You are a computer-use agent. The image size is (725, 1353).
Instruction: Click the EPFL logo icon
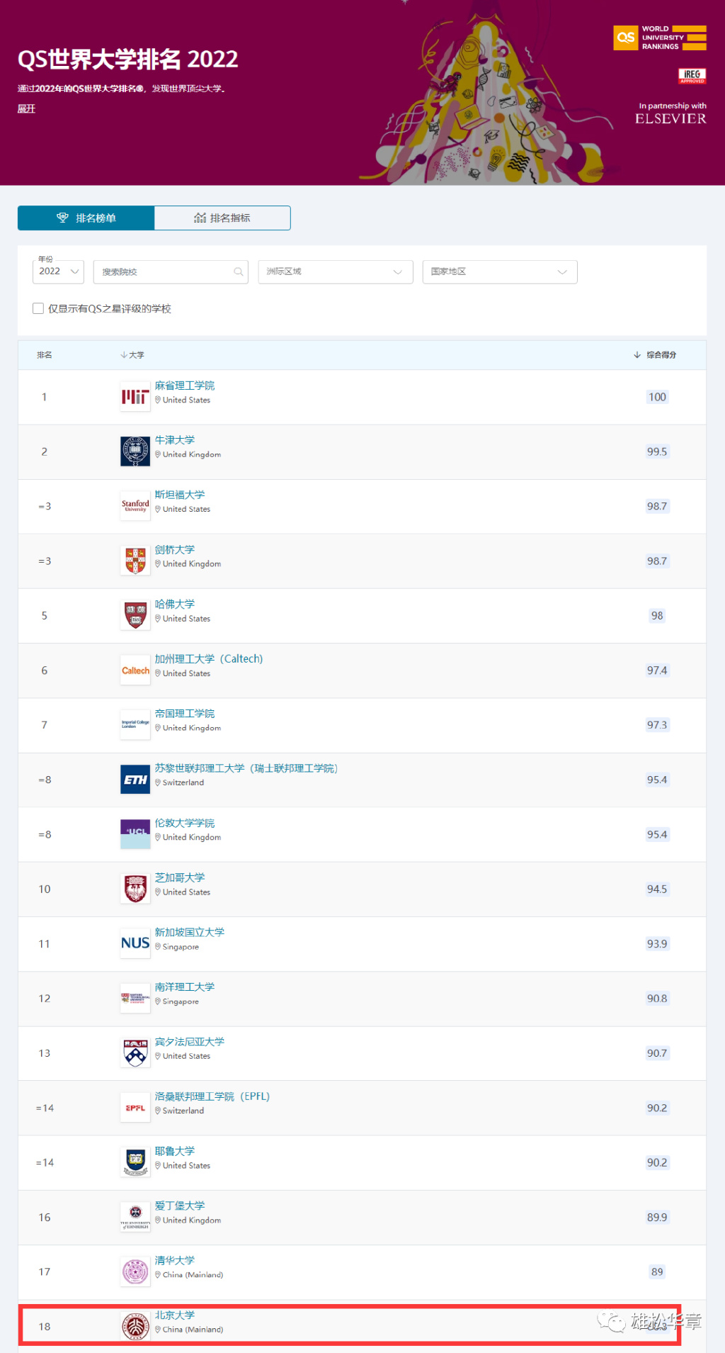point(135,1108)
